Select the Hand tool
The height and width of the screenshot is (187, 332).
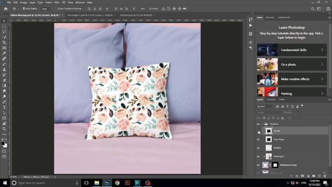pyautogui.click(x=4, y=124)
